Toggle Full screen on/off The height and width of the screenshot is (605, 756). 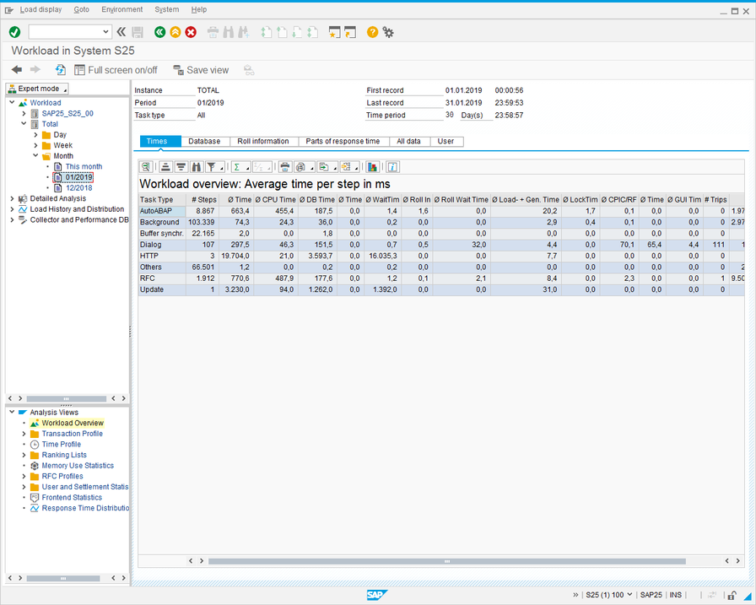[x=116, y=70]
